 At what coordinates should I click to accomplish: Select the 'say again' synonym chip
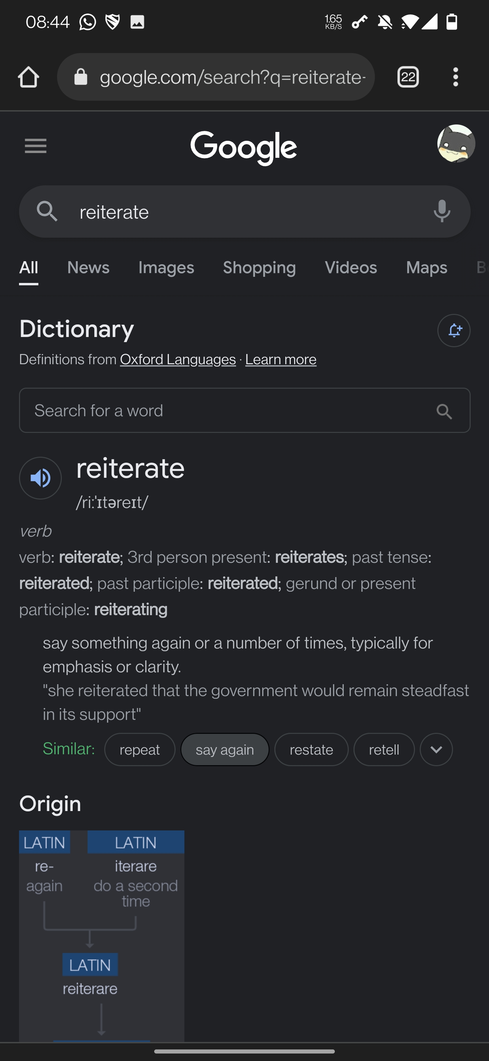(x=225, y=750)
